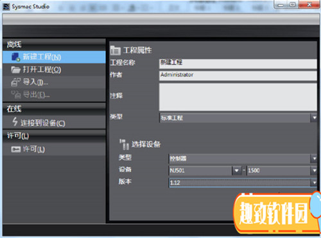Open the device category 控制器 dropdown arrow
The width and height of the screenshot is (321, 238).
click(314, 159)
